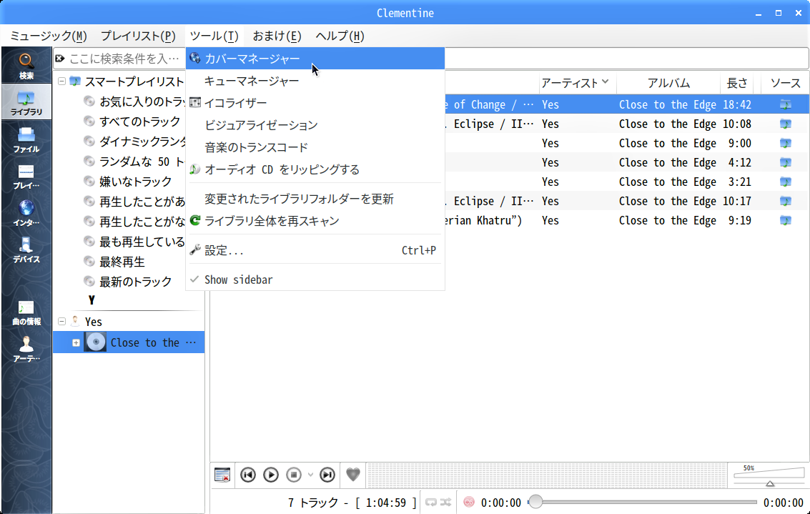The image size is (810, 514).
Task: Sort by the 長さ column header
Action: (x=736, y=83)
